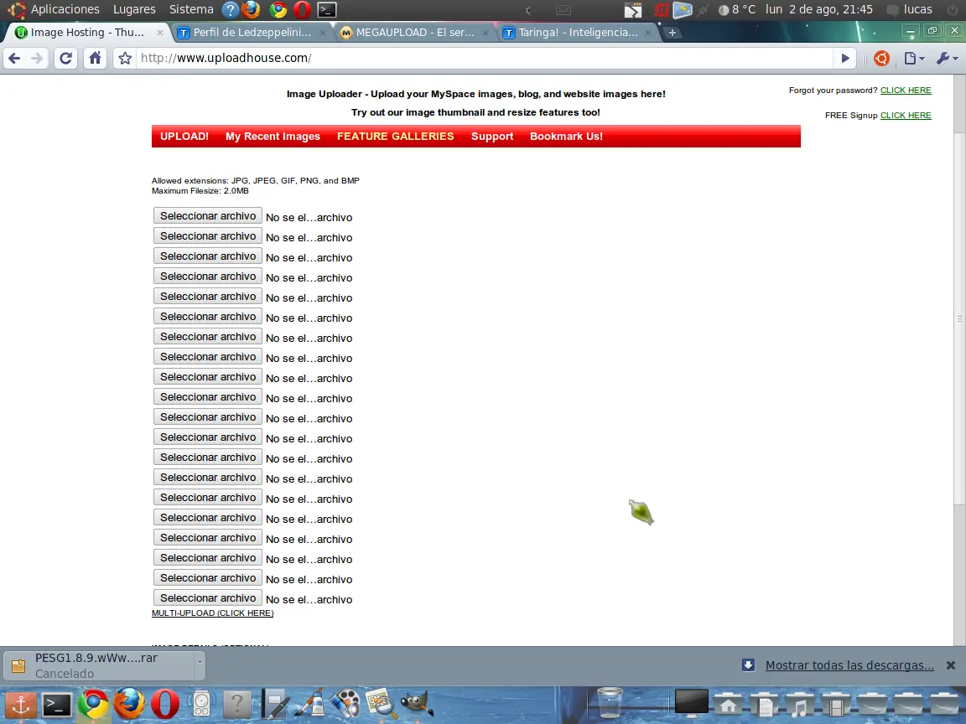The width and height of the screenshot is (966, 724).
Task: Open the page menu dropdown
Action: 914,59
